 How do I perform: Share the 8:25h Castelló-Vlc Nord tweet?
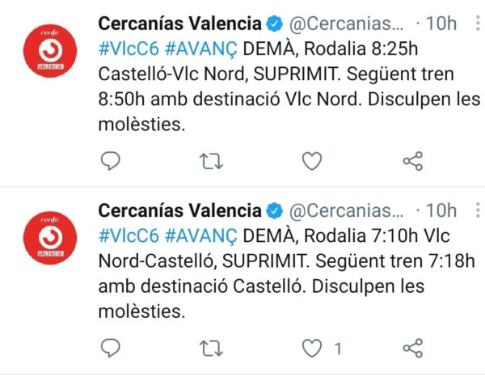tap(412, 161)
